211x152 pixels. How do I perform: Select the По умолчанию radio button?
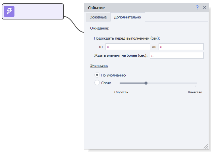click(97, 75)
